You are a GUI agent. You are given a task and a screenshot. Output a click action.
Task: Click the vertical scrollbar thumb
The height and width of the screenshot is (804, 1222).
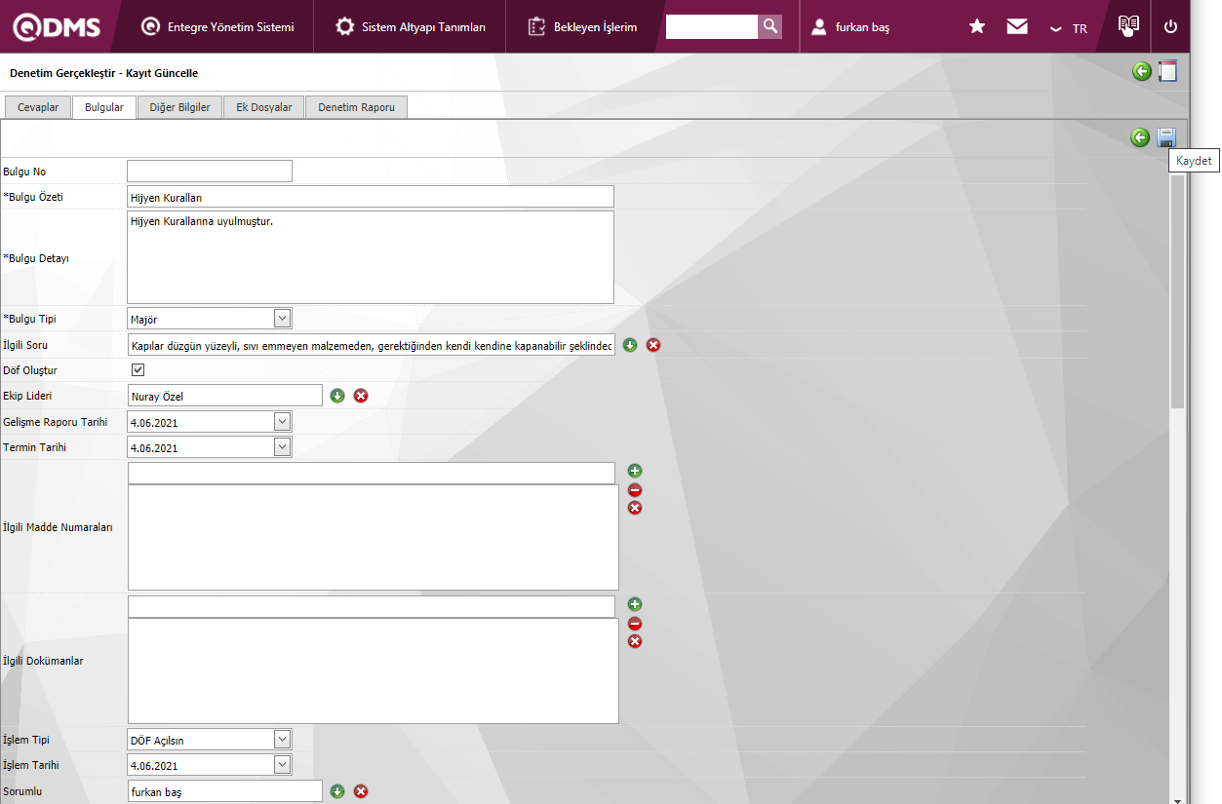(x=1177, y=291)
